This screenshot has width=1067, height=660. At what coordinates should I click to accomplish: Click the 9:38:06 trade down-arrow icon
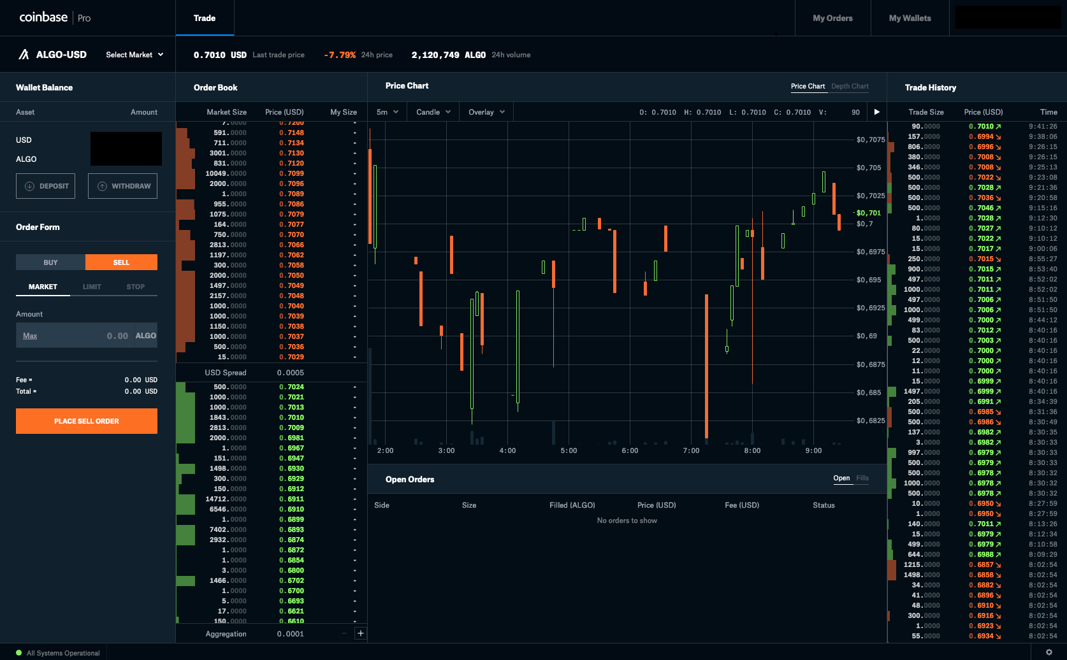click(998, 137)
